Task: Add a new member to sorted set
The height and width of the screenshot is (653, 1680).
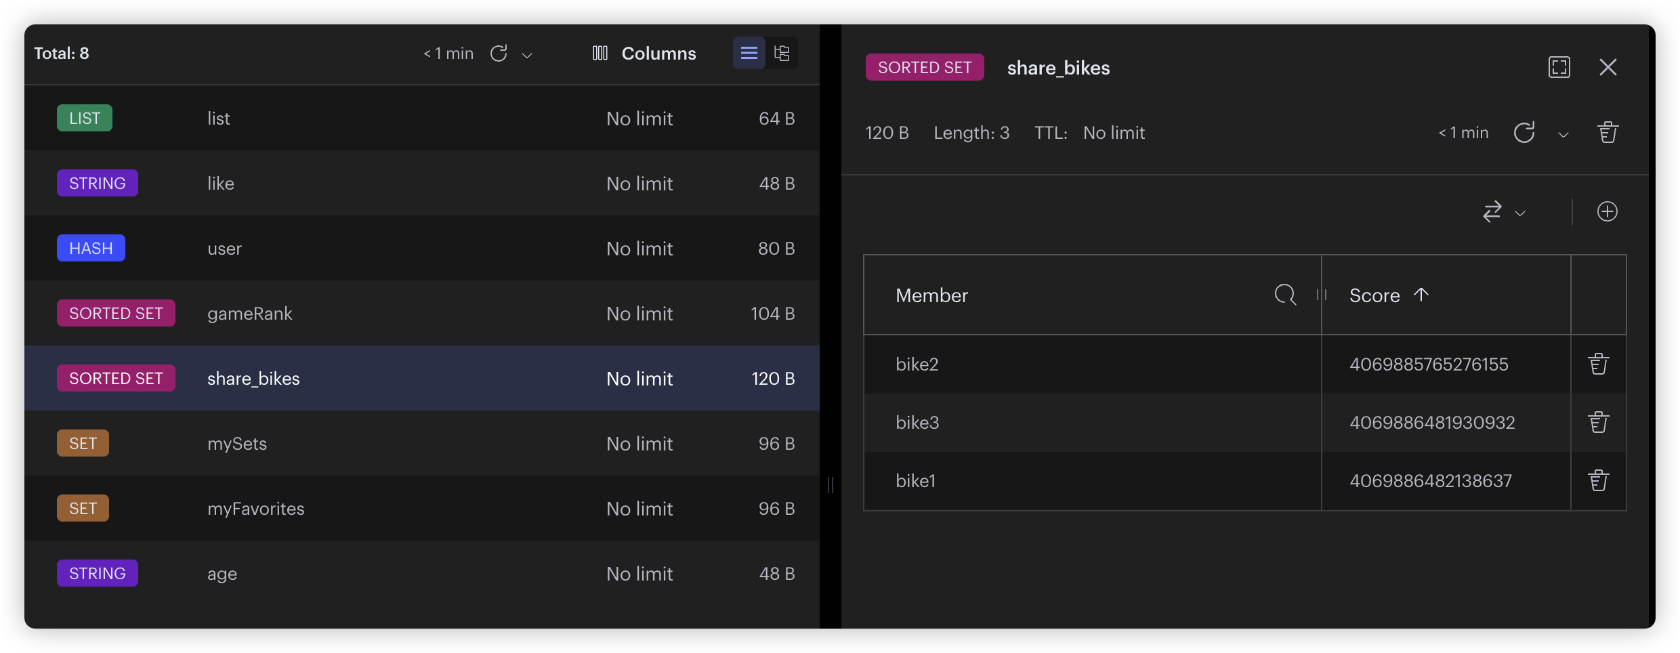Action: (1607, 212)
